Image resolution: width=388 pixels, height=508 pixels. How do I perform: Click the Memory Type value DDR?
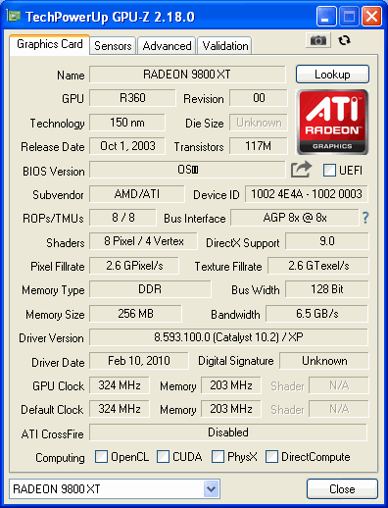[x=150, y=289]
